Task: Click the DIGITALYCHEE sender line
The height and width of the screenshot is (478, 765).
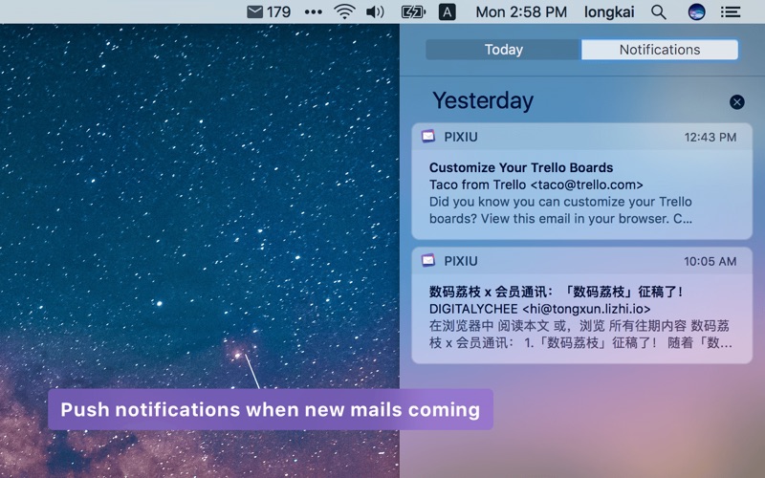Action: tap(539, 309)
